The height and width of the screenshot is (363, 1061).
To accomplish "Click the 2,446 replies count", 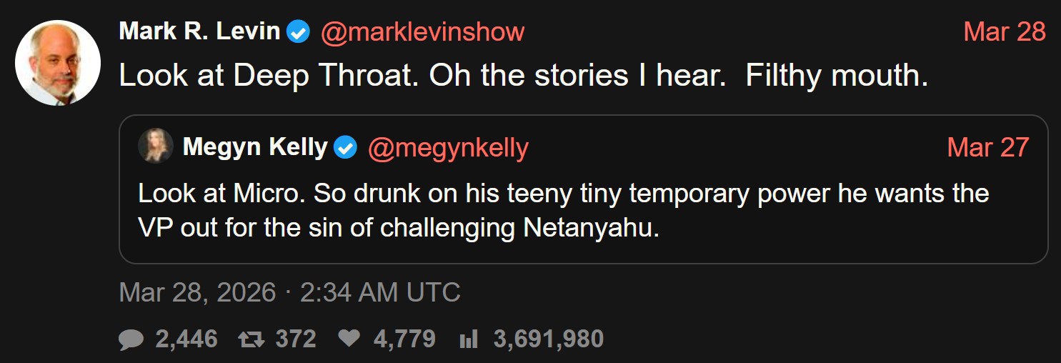I will [x=186, y=339].
